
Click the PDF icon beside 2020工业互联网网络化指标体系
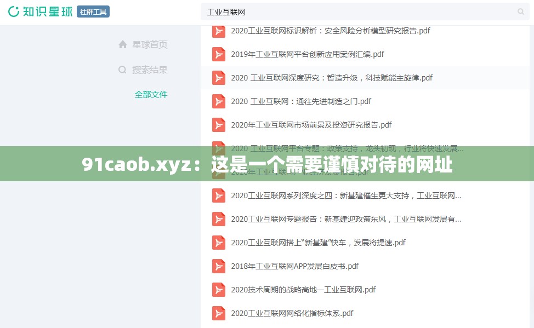(x=218, y=313)
